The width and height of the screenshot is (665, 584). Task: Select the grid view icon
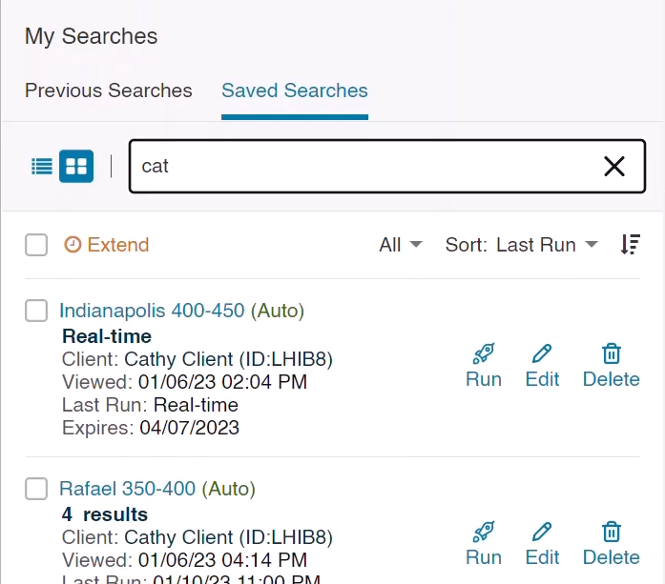click(x=76, y=167)
